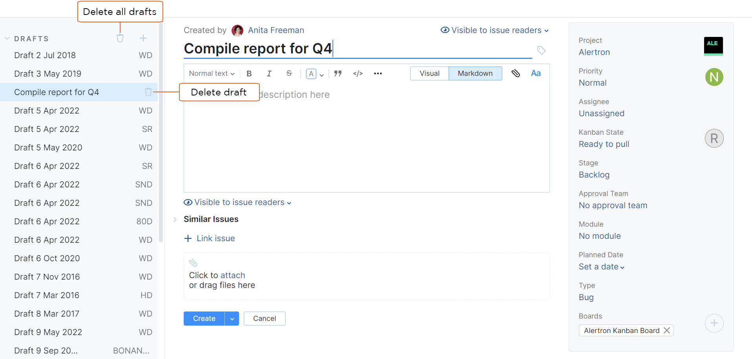Open the Normal text style dropdown
Image resolution: width=752 pixels, height=359 pixels.
(x=212, y=73)
